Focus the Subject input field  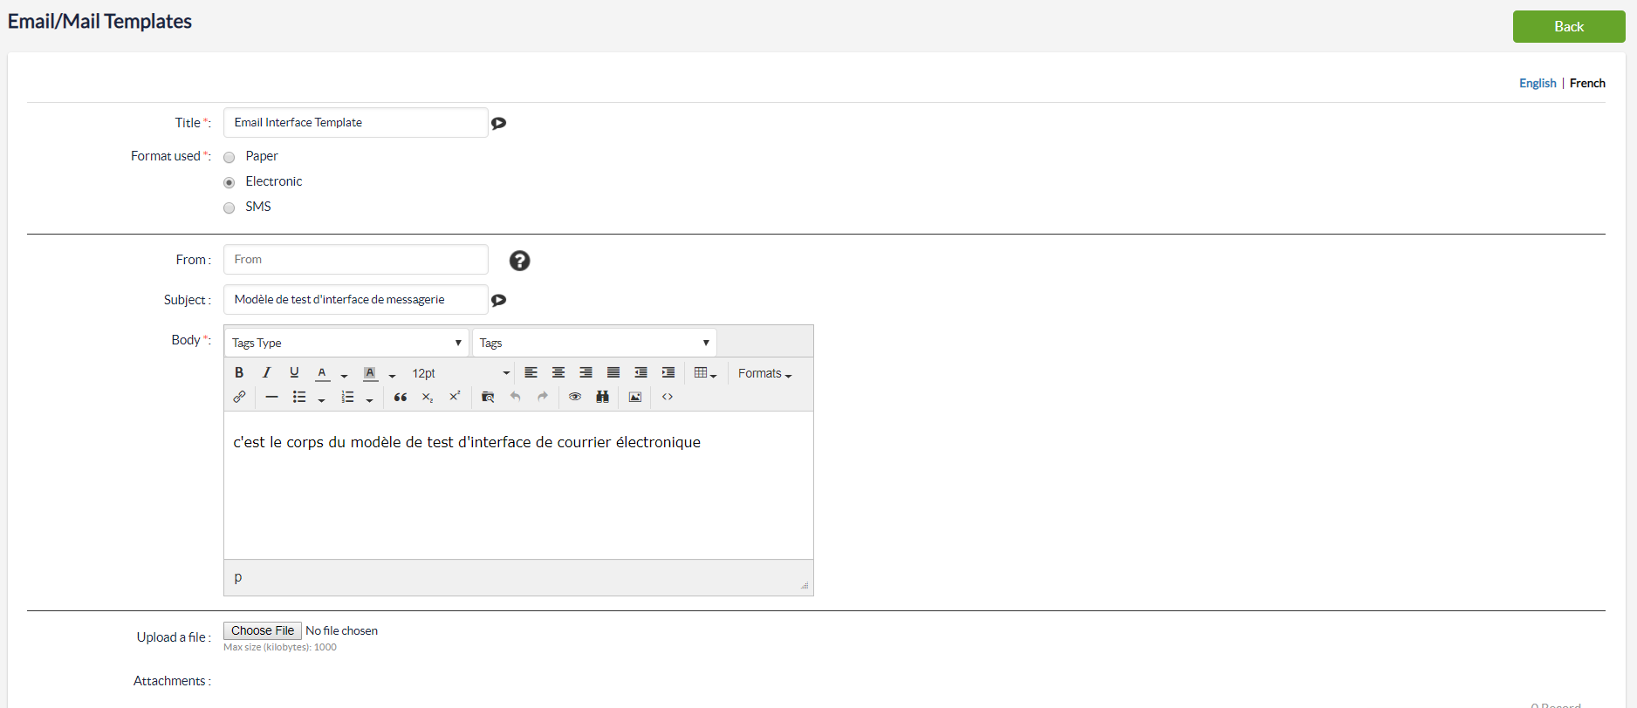[356, 299]
